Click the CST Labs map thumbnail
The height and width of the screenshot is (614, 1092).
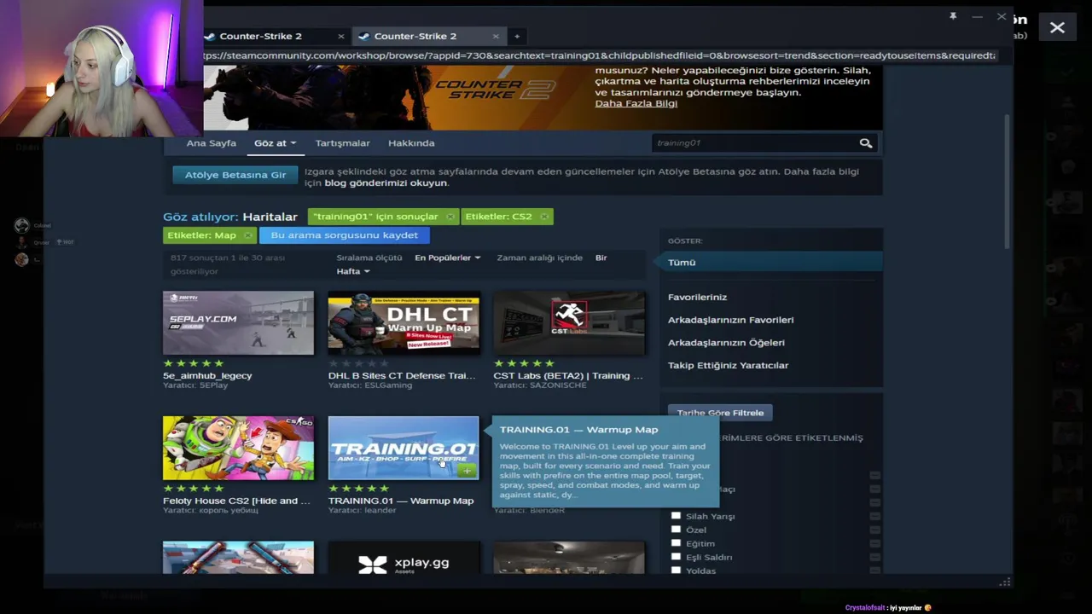569,323
